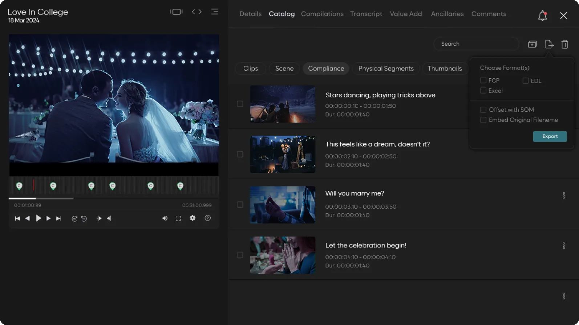This screenshot has height=325, width=579.
Task: Play the Love In College video
Action: 38,218
